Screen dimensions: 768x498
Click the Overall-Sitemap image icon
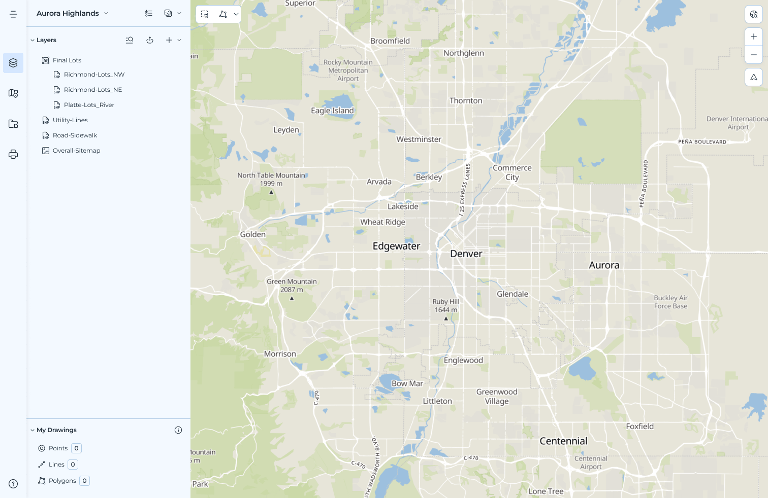[x=46, y=151]
